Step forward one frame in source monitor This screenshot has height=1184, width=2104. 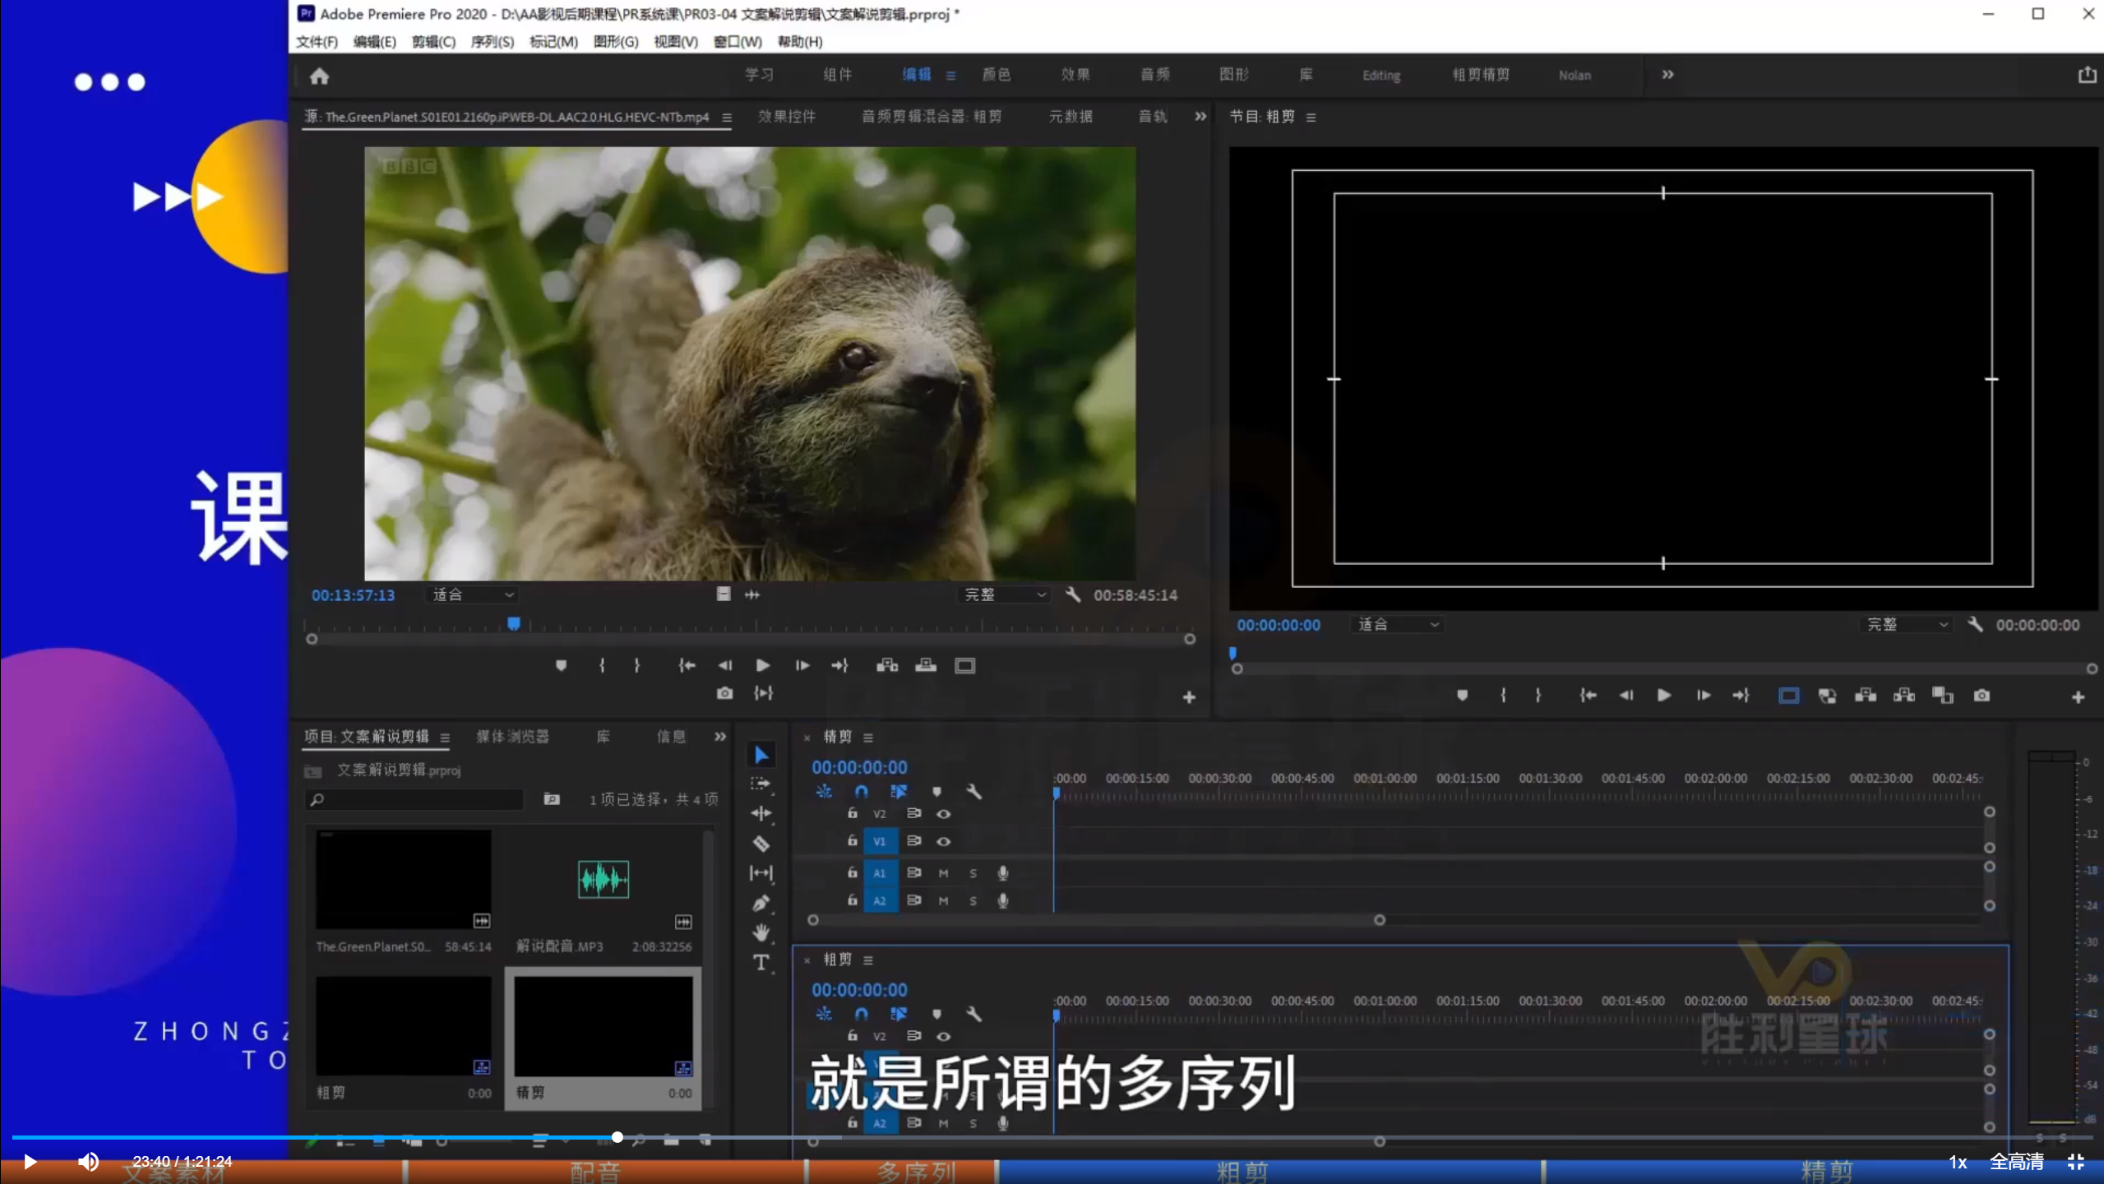(x=802, y=665)
